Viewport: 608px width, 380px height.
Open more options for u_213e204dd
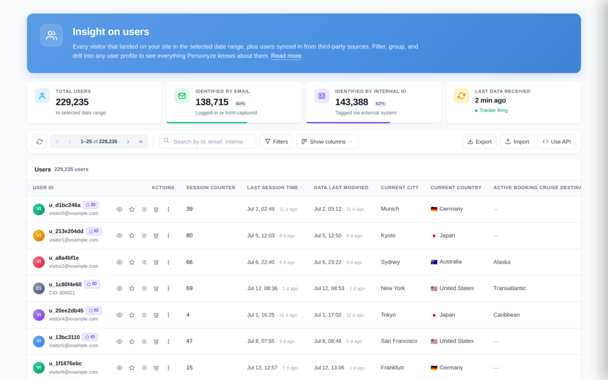pos(168,236)
